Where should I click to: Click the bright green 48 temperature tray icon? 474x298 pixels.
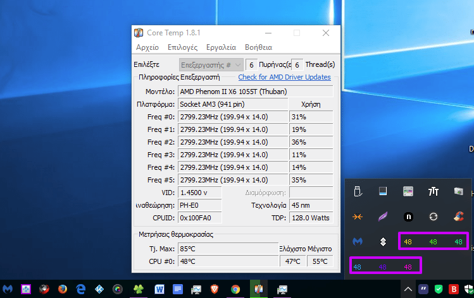click(433, 242)
